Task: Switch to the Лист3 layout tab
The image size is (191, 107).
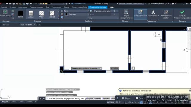Action: [x=30, y=102]
